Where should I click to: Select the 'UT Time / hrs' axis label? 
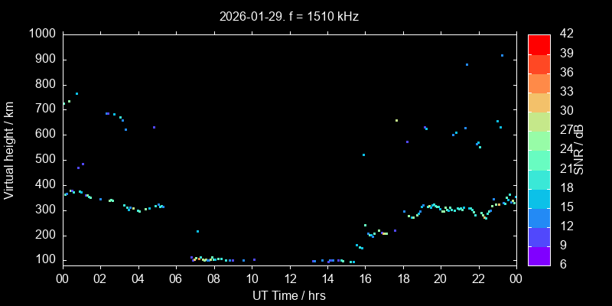[x=289, y=295]
